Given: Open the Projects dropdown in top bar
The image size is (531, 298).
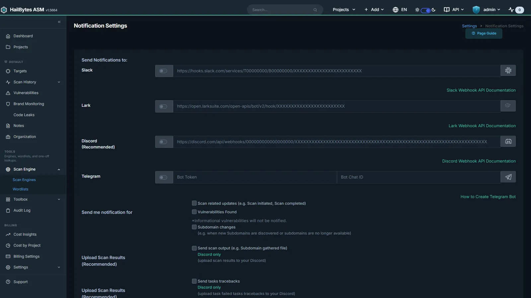Looking at the screenshot, I should coord(344,10).
